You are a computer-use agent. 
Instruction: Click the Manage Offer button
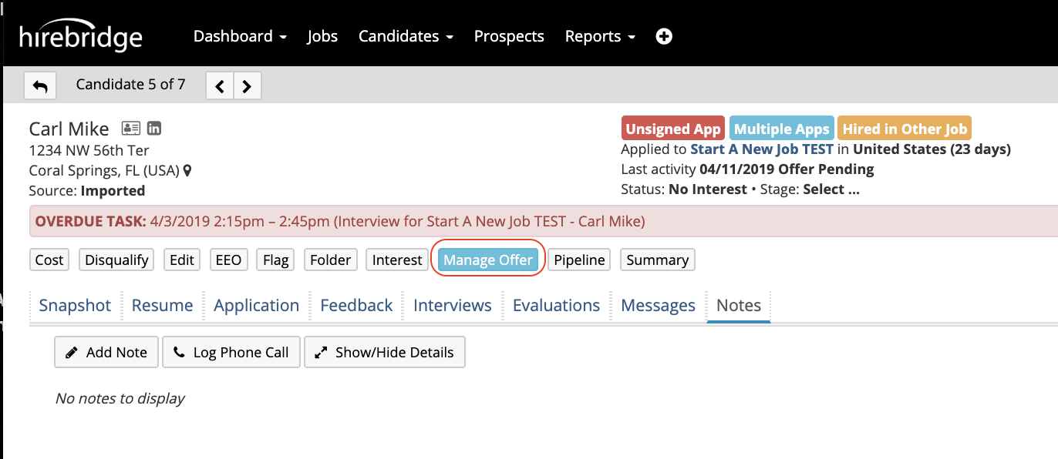point(489,260)
